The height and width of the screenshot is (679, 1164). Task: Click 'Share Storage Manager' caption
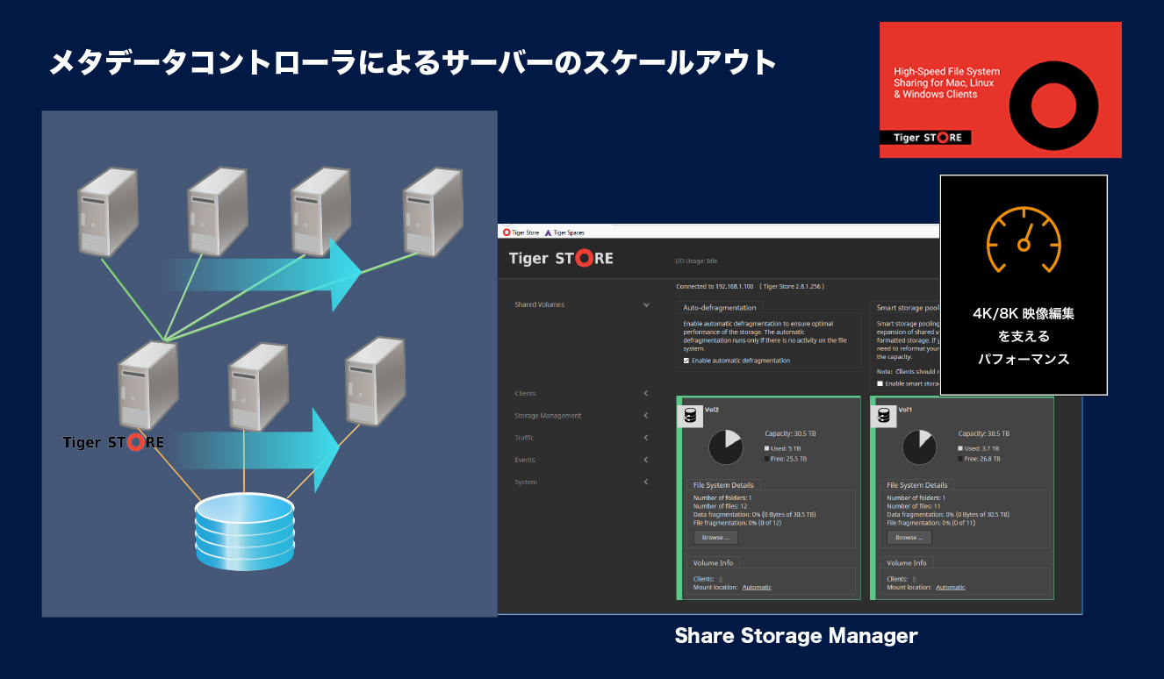(796, 636)
